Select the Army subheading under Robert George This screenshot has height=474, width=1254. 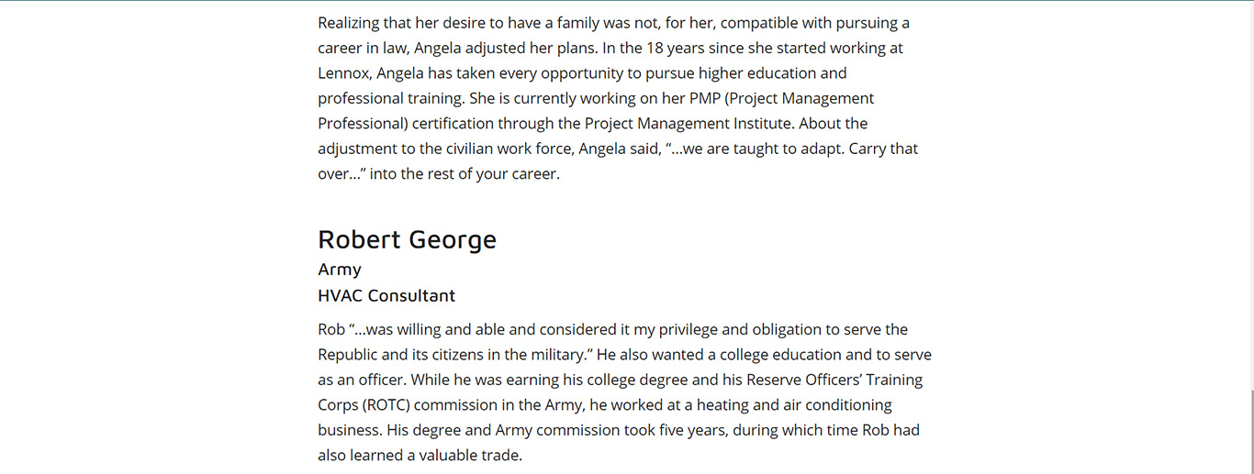tap(340, 270)
